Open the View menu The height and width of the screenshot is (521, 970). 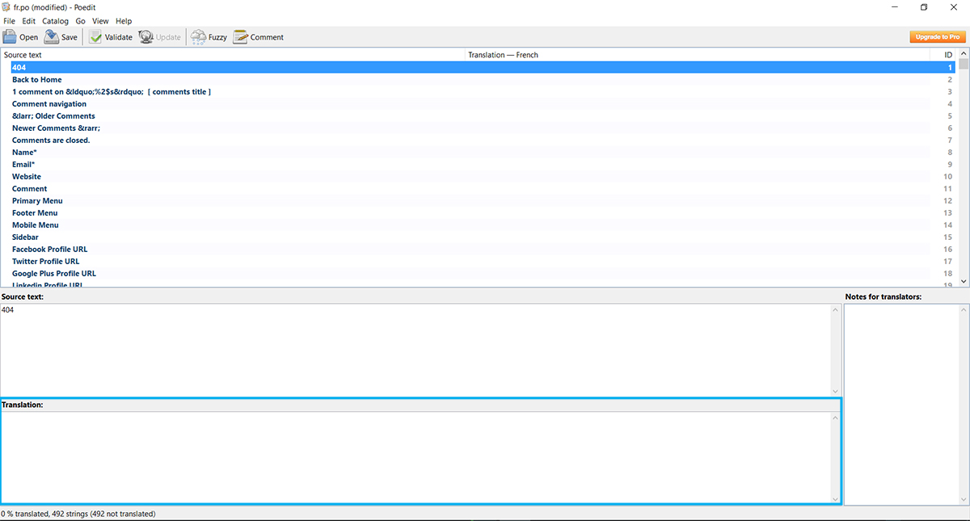point(100,21)
